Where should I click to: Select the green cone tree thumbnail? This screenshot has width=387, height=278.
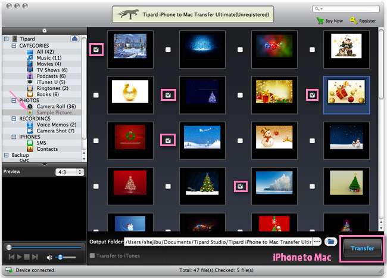(x=347, y=186)
